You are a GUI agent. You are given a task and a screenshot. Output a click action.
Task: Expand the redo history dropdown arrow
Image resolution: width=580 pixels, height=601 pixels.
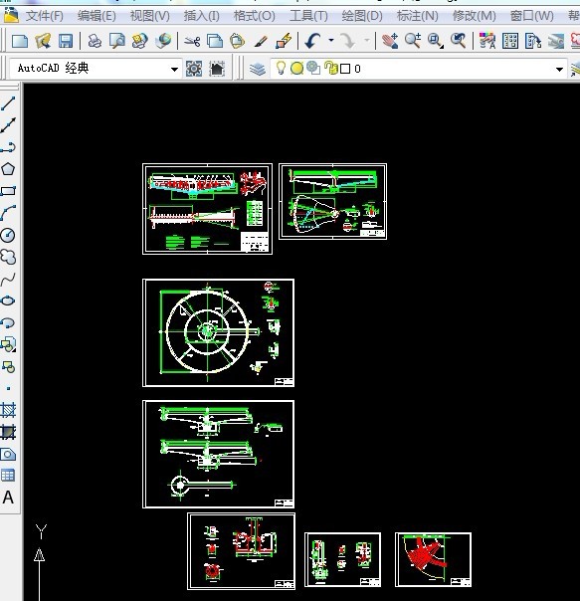pos(366,40)
